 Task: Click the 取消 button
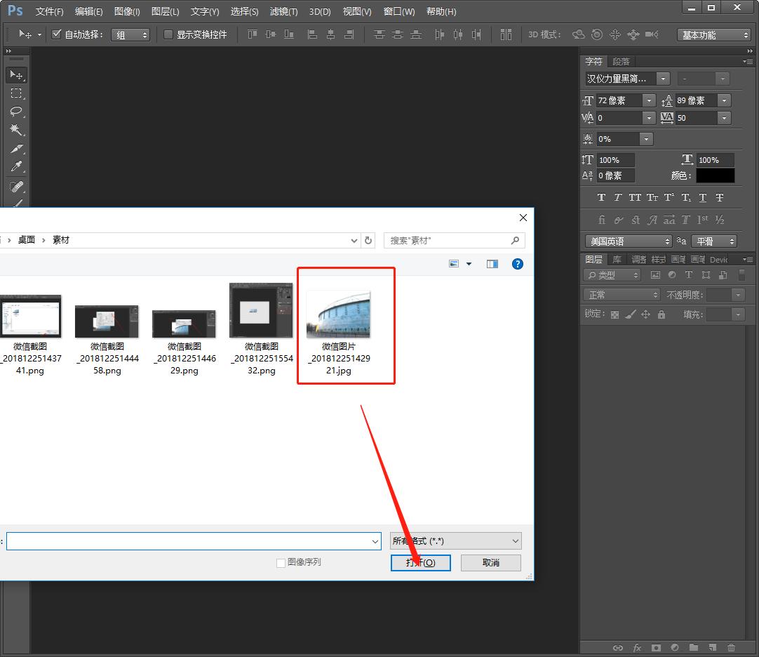[x=491, y=562]
